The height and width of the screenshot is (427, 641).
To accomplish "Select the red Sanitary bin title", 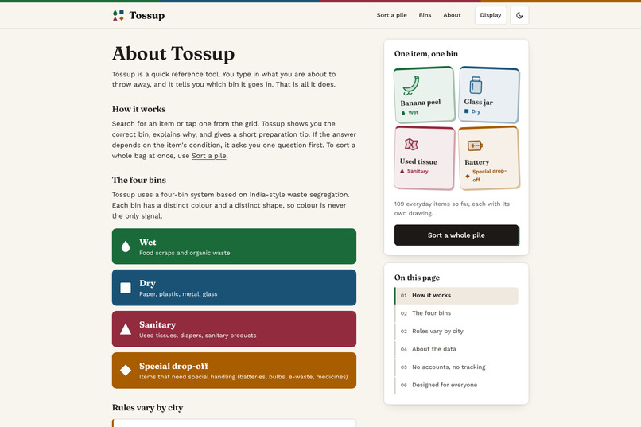I will point(157,325).
